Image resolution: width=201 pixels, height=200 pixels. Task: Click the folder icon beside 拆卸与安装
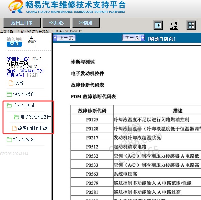click(9, 139)
